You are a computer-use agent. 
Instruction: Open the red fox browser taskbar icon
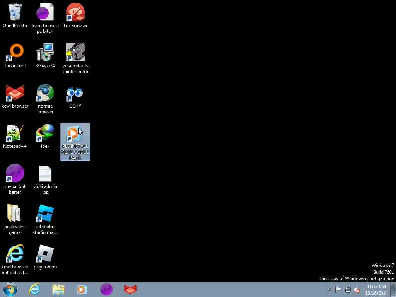(x=130, y=289)
